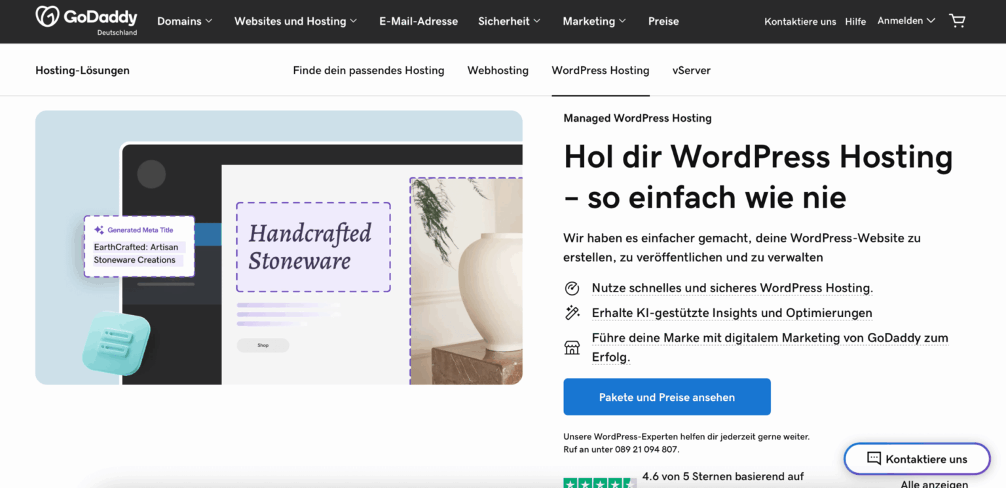Click the phone number 089 21 094 807 text
The width and height of the screenshot is (1006, 488).
646,449
